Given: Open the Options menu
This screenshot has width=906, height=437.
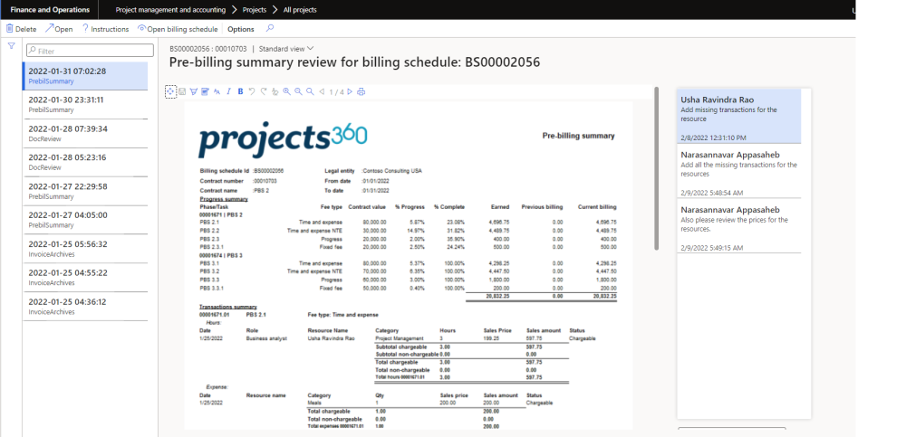Looking at the screenshot, I should (240, 29).
